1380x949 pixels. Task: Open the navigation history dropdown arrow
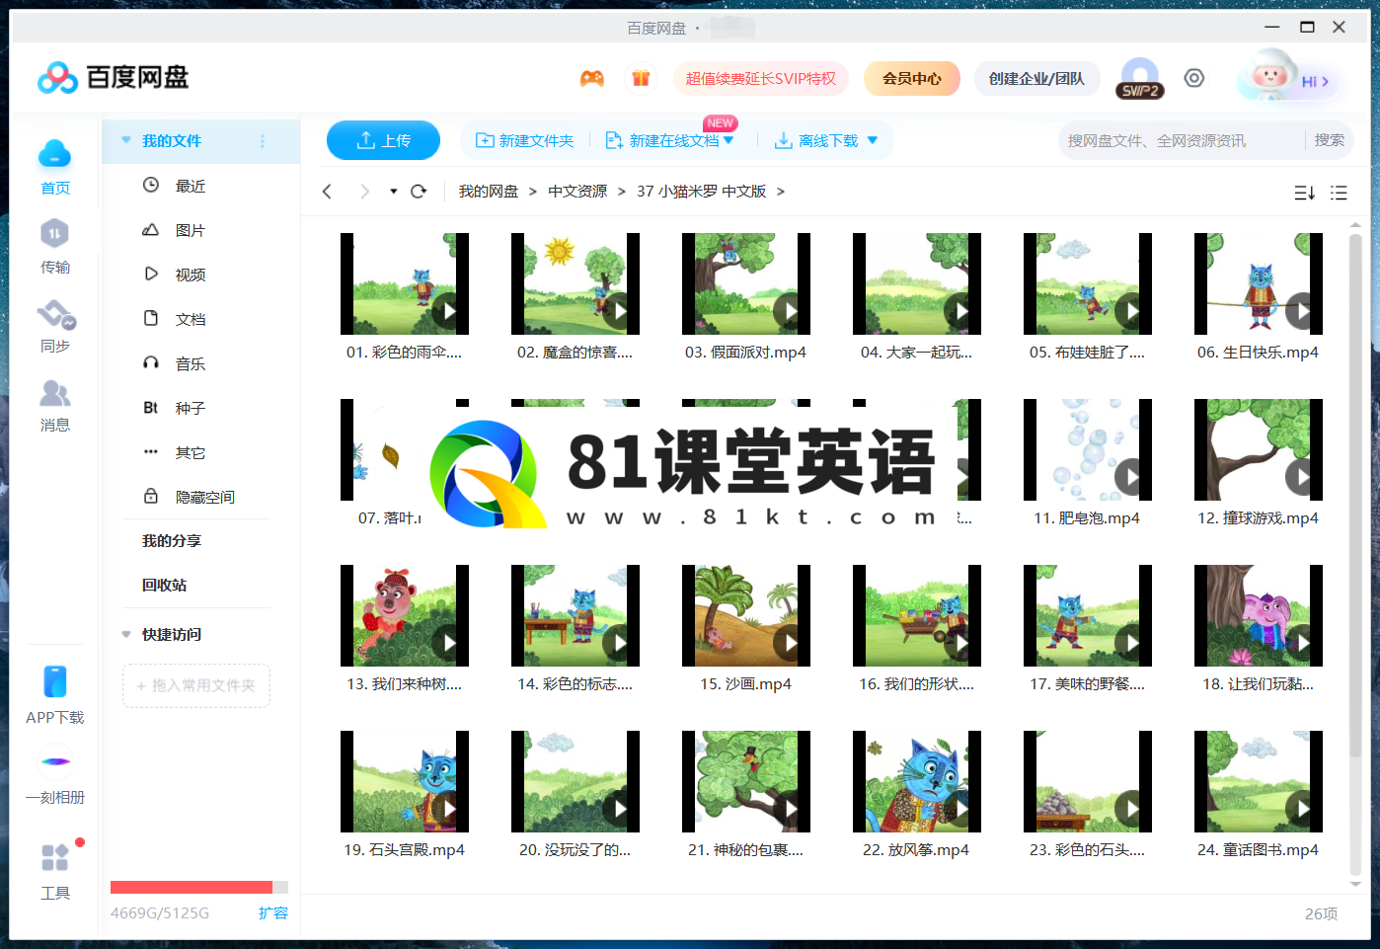(394, 192)
